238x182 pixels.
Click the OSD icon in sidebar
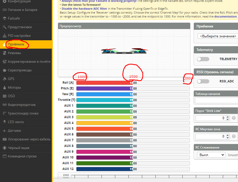[x=4, y=96]
